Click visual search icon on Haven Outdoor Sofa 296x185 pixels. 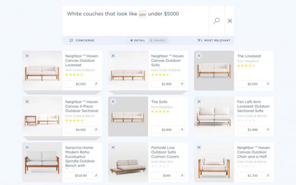click(113, 56)
